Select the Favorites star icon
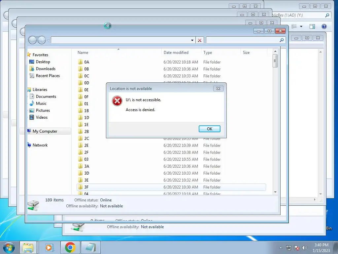 [x=29, y=55]
